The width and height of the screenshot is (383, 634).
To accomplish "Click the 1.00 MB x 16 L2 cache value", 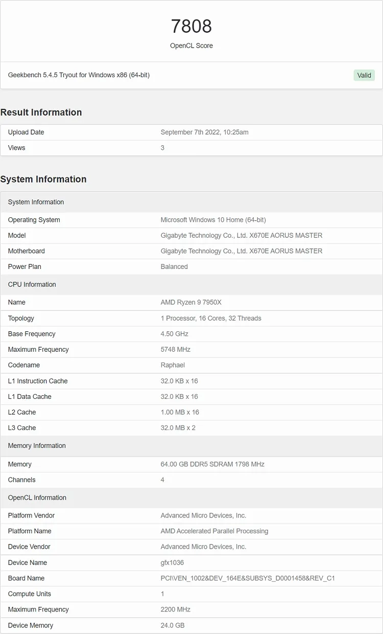I will [180, 412].
